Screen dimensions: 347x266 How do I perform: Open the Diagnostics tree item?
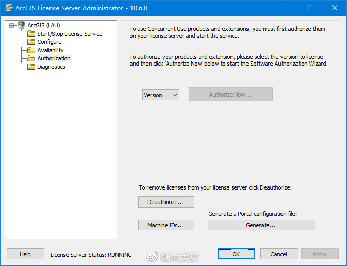coord(51,67)
